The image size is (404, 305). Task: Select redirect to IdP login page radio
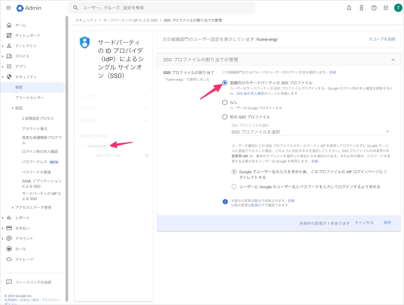234,171
